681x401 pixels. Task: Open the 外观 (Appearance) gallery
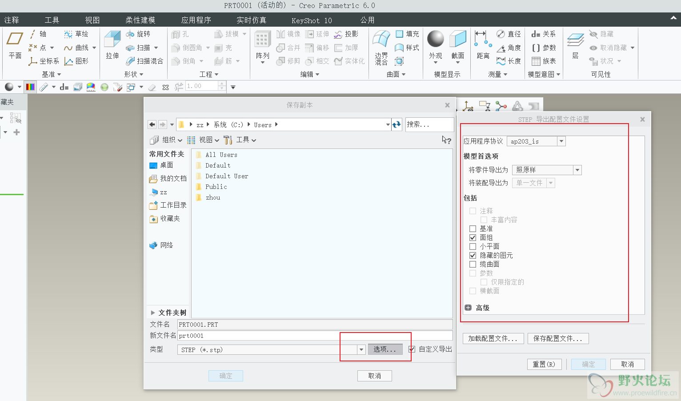point(436,47)
